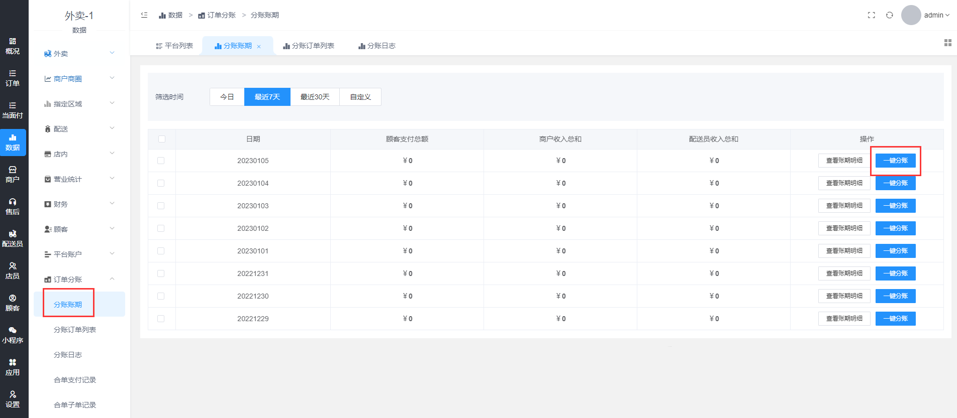Expand the 顾客 menu group in the submenu
Viewport: 957px width, 418px height.
(79, 229)
